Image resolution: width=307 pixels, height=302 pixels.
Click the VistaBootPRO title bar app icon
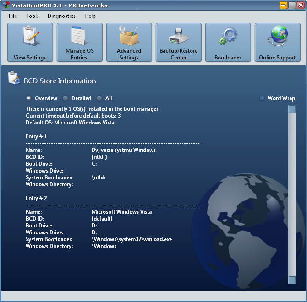pos(6,5)
